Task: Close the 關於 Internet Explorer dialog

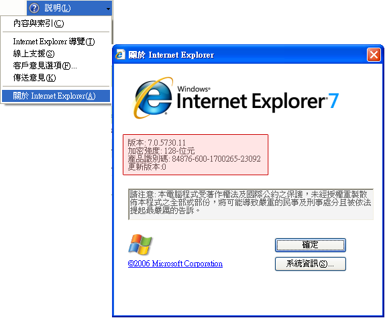Action: coord(374,54)
